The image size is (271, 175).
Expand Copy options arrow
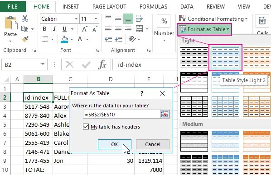(x=32, y=29)
